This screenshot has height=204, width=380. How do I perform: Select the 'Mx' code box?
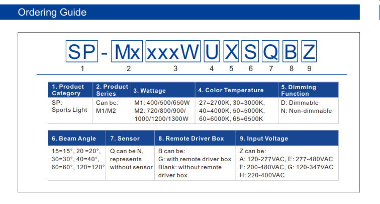coord(127,51)
